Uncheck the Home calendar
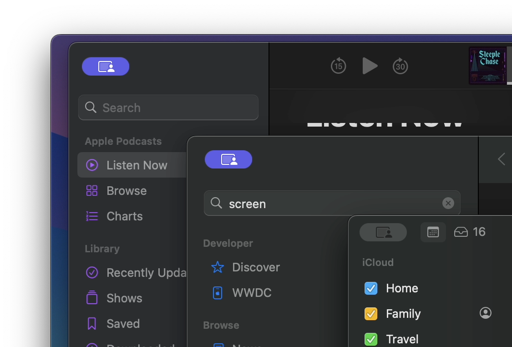This screenshot has width=512, height=347. coord(370,288)
